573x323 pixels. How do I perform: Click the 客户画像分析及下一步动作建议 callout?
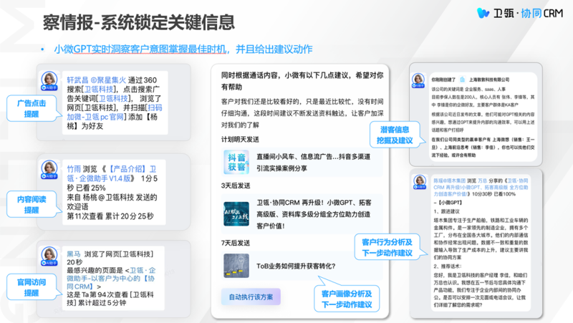point(347,299)
